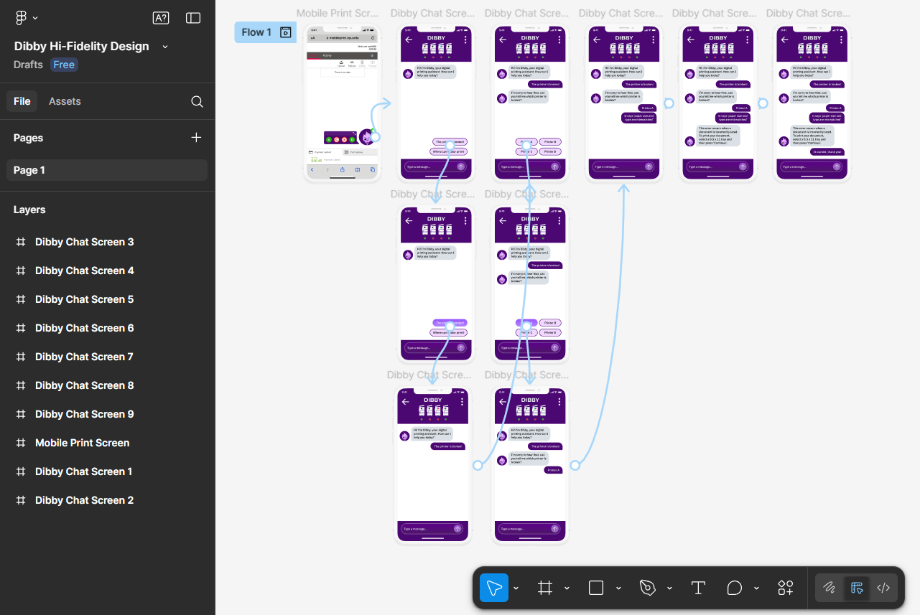Switch to Draw mode in toolbar
This screenshot has height=615, width=920.
tap(830, 588)
